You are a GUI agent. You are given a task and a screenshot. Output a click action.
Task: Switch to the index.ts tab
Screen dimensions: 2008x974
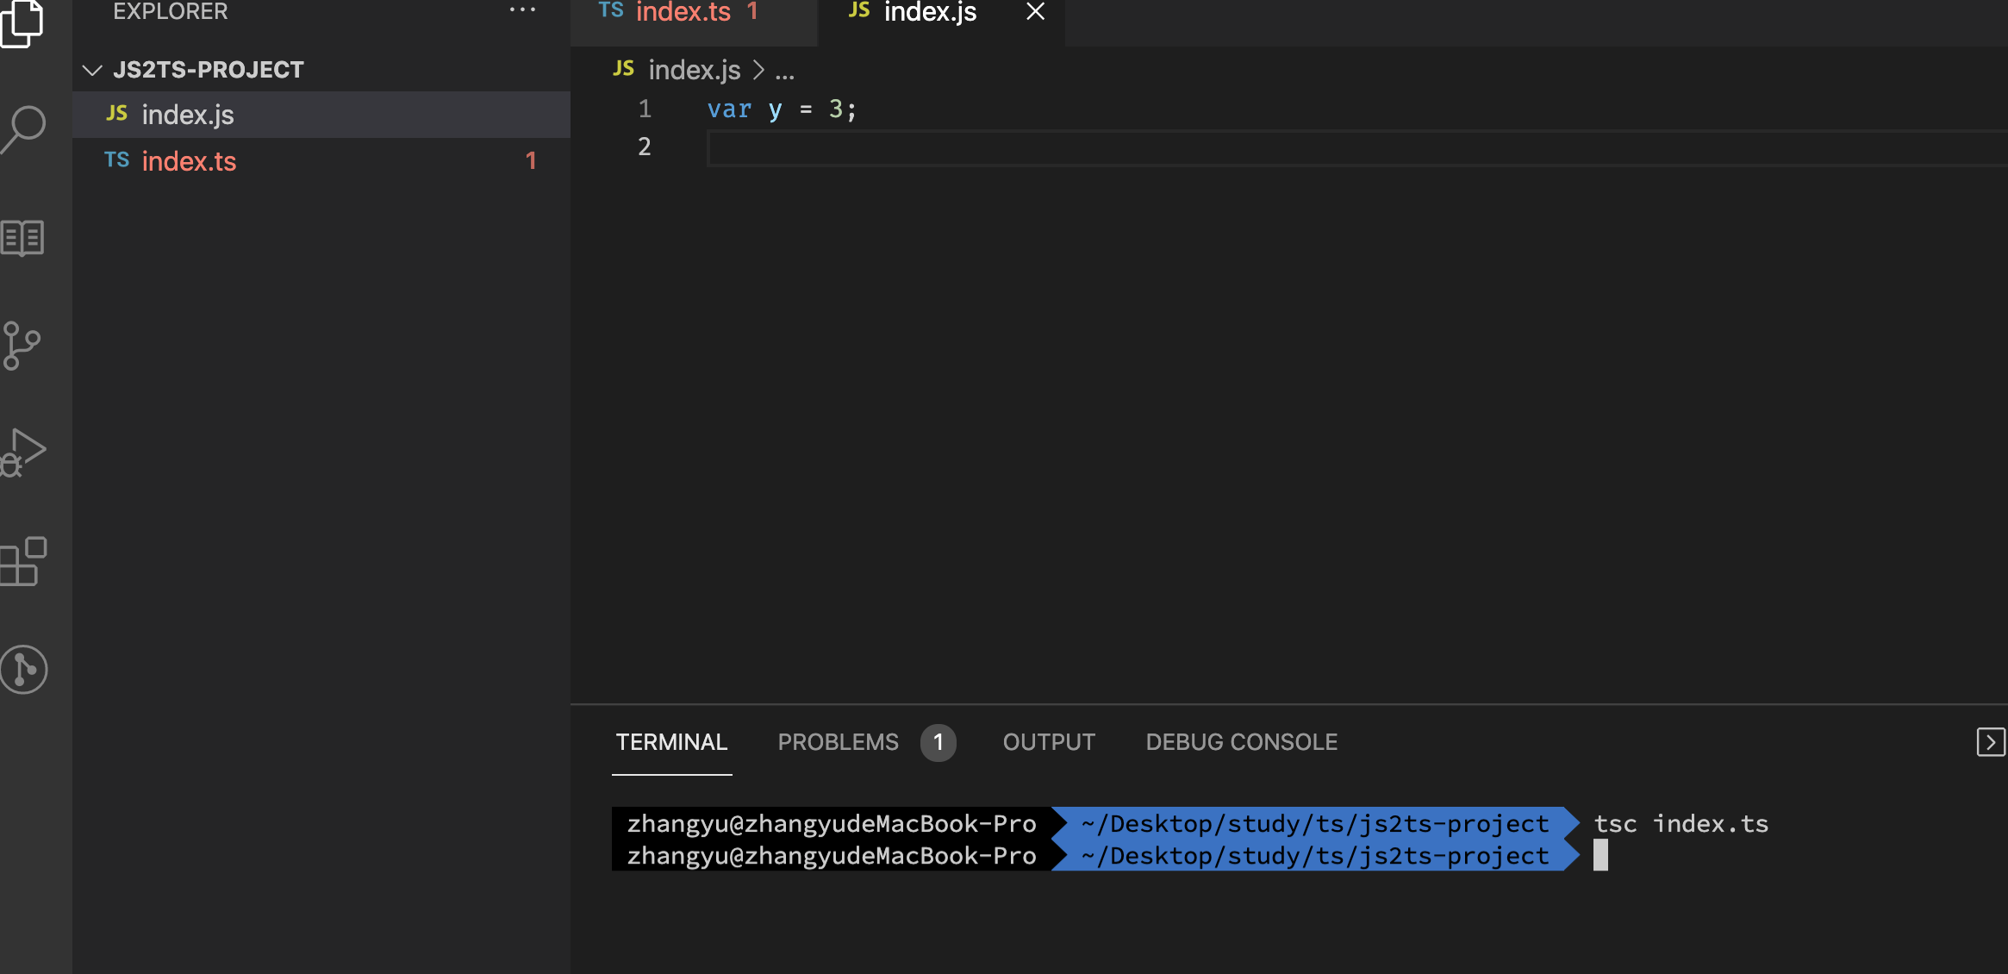pos(683,12)
